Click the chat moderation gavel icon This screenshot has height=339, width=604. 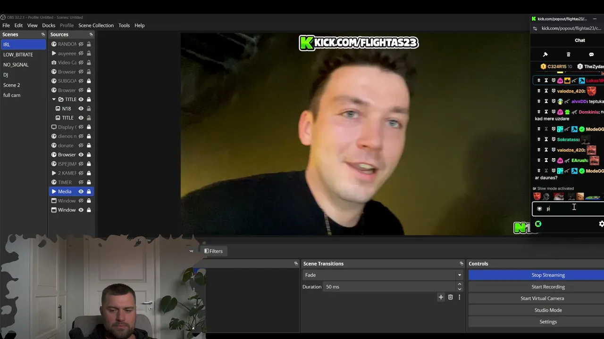pos(545,55)
